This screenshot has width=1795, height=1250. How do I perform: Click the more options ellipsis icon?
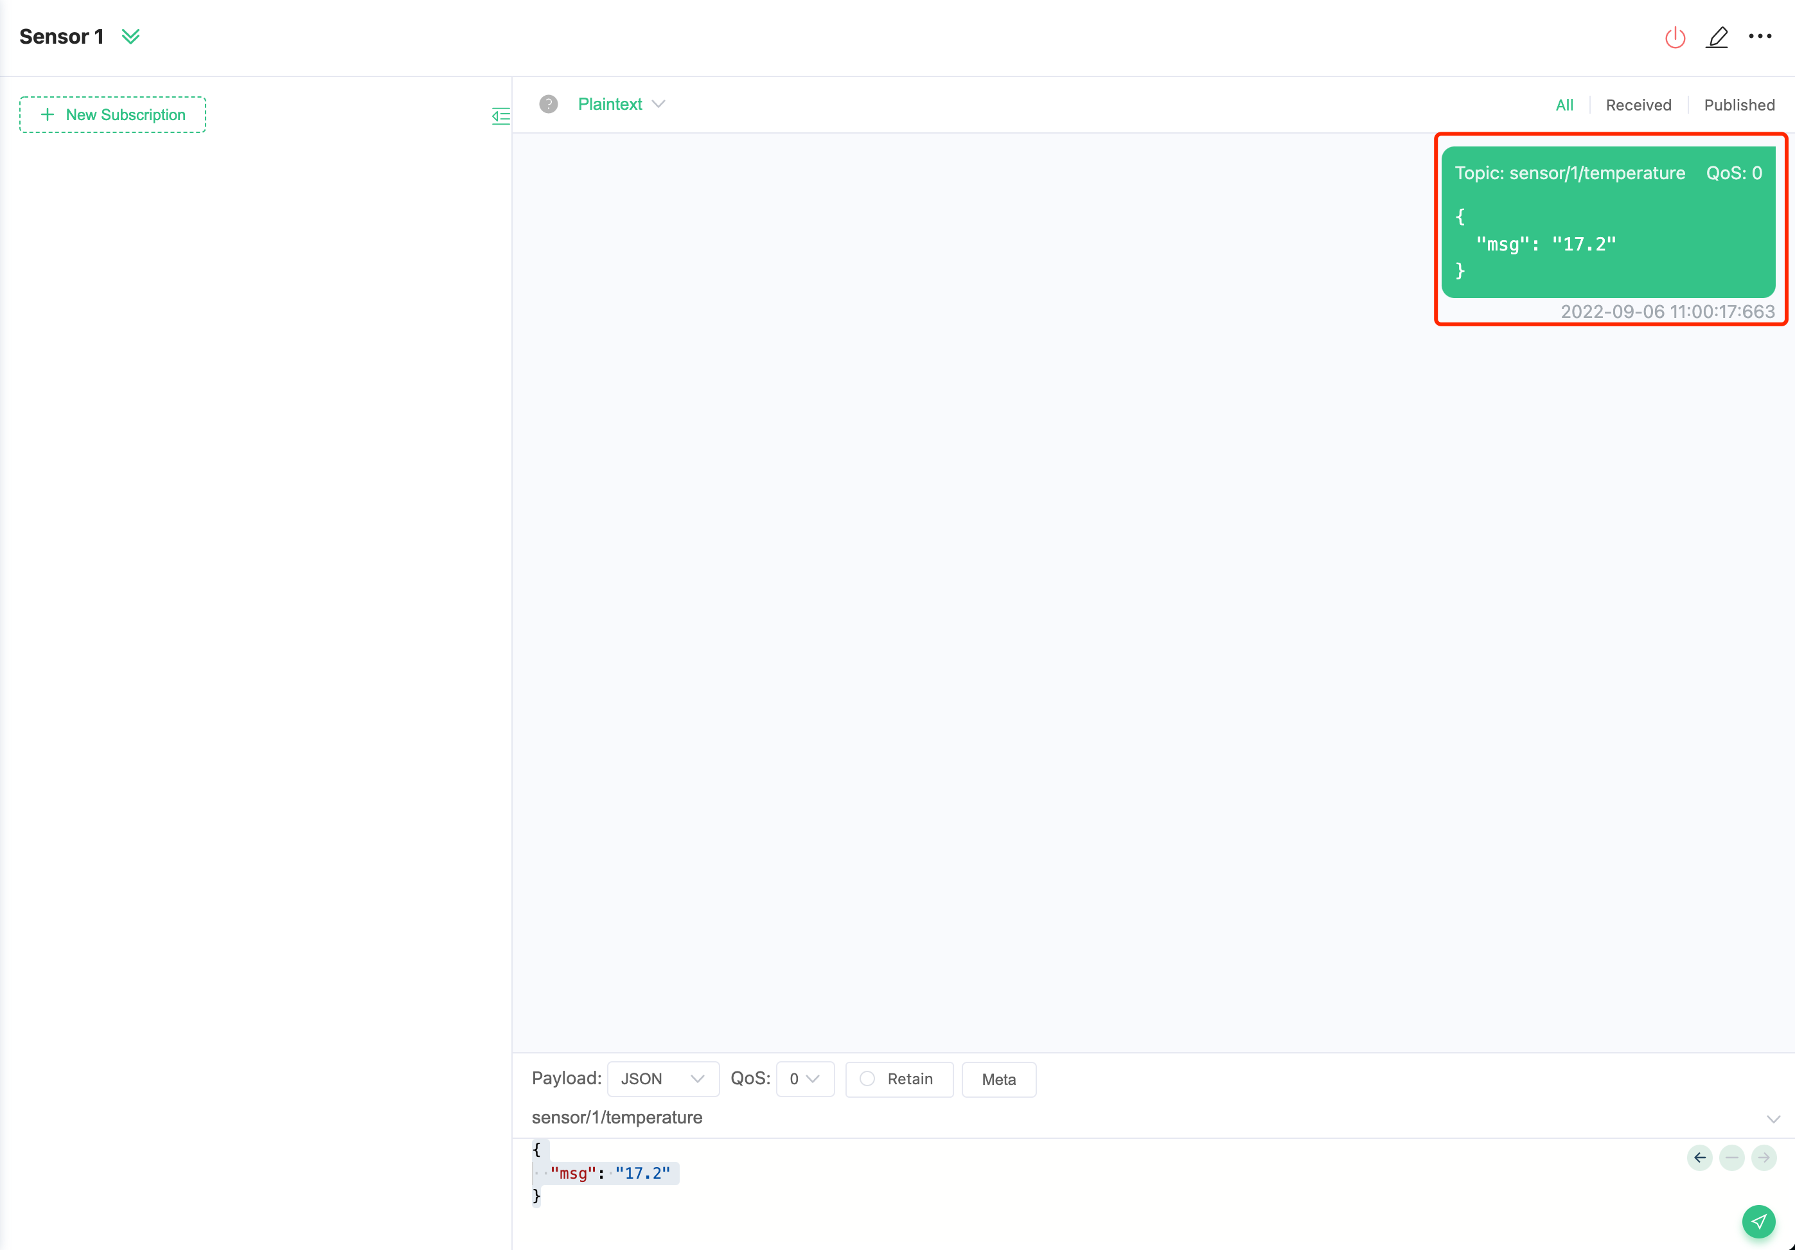[1760, 35]
